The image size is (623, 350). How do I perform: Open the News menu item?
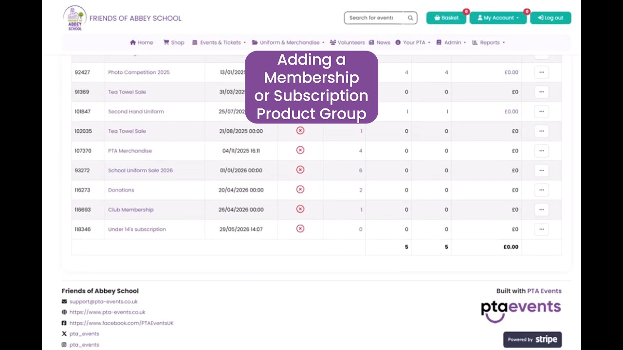pos(380,42)
